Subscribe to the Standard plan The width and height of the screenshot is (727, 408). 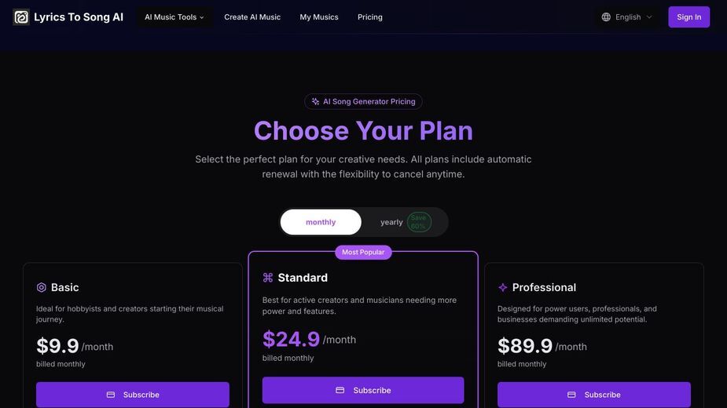pos(363,391)
